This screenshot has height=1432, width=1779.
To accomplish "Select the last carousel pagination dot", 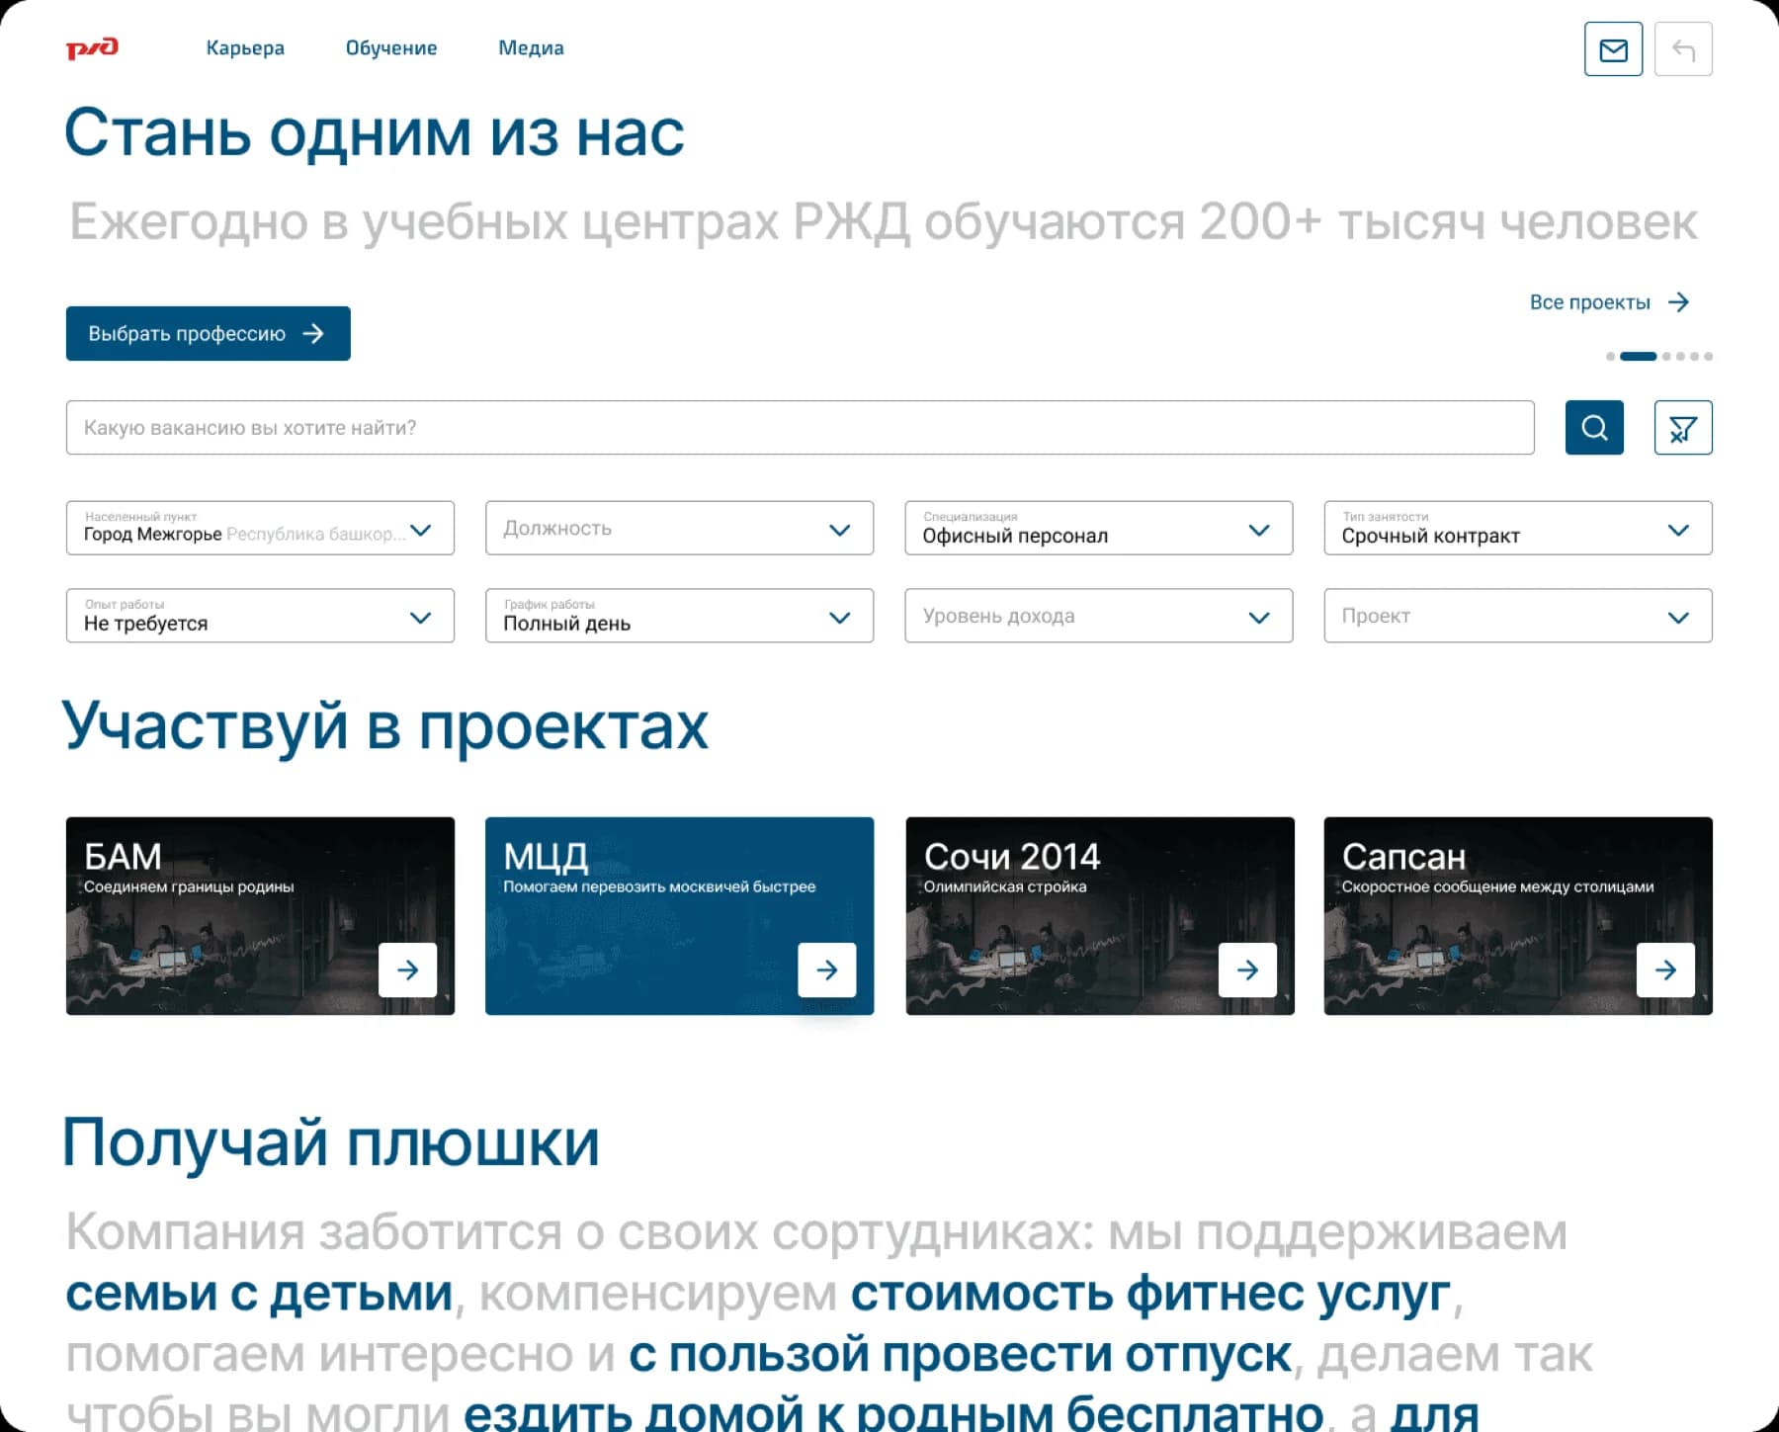I will point(1708,356).
